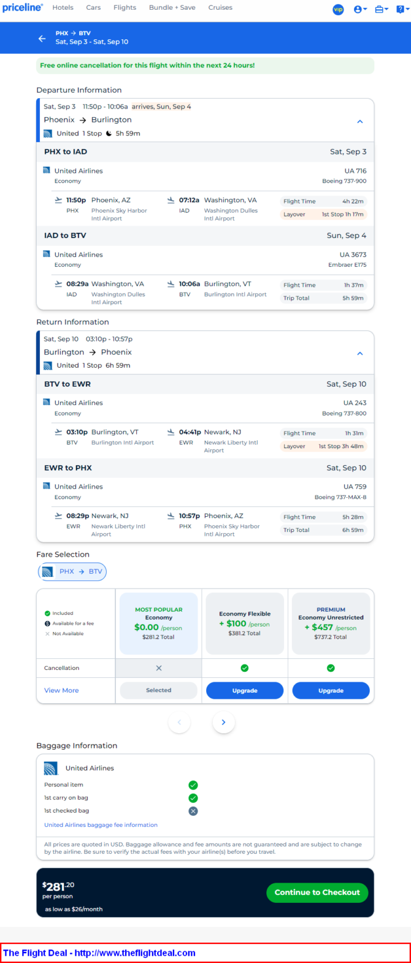Collapse the departure flight details
This screenshot has width=411, height=963.
(x=360, y=121)
